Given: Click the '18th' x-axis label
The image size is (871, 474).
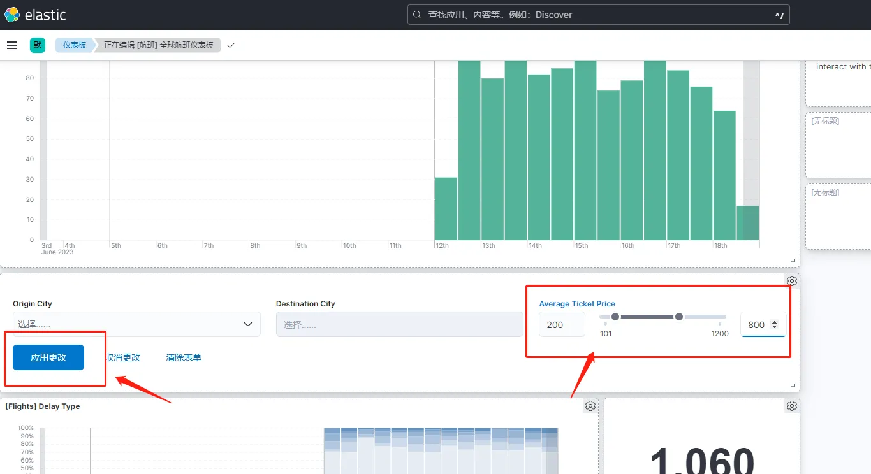Looking at the screenshot, I should pyautogui.click(x=721, y=246).
